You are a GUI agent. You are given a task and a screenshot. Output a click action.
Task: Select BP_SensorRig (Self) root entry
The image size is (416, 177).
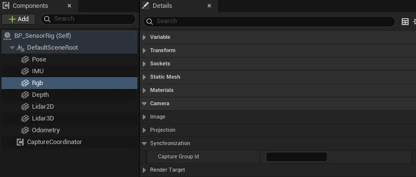(x=69, y=36)
